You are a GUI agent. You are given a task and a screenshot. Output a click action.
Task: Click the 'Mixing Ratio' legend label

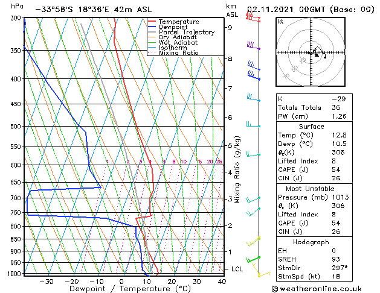point(179,52)
